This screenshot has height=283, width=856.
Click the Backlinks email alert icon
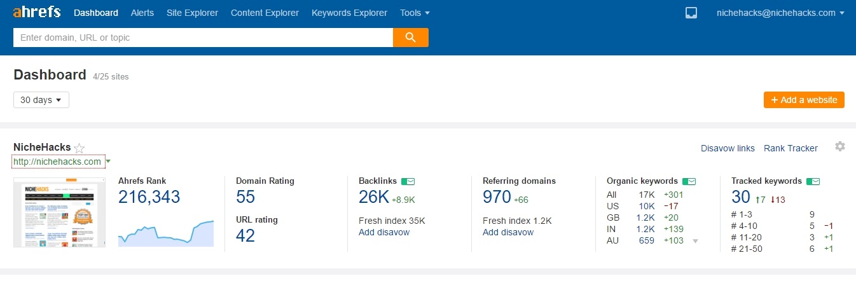(408, 181)
